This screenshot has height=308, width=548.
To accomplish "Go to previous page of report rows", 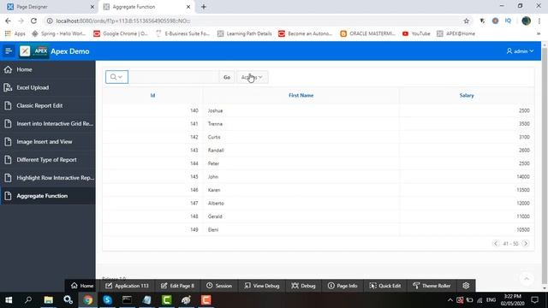I will pos(496,243).
